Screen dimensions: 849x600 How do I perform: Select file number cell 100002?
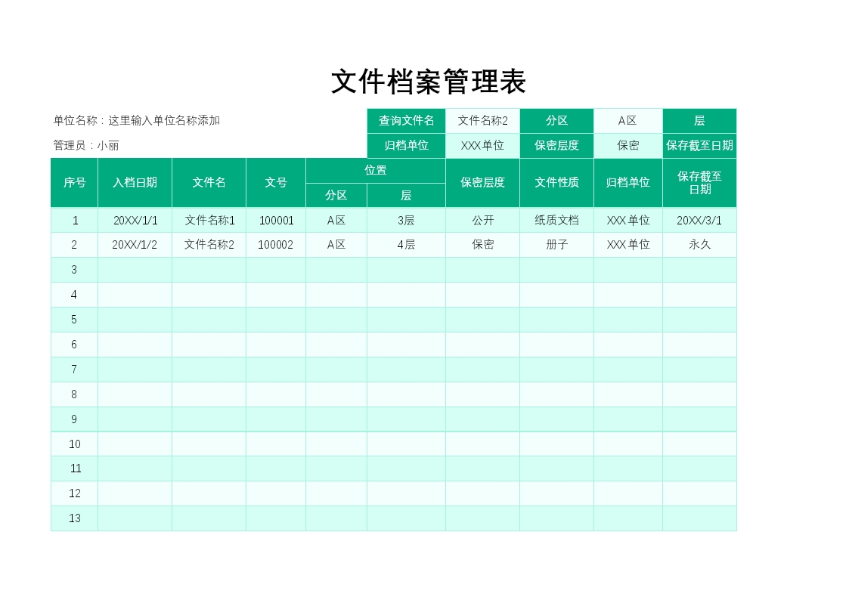click(276, 245)
